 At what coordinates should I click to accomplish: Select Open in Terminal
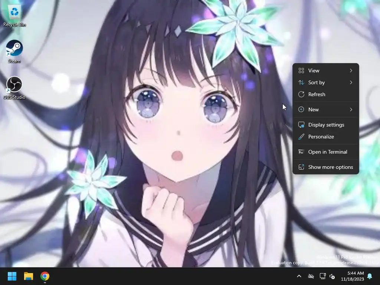(x=326, y=152)
